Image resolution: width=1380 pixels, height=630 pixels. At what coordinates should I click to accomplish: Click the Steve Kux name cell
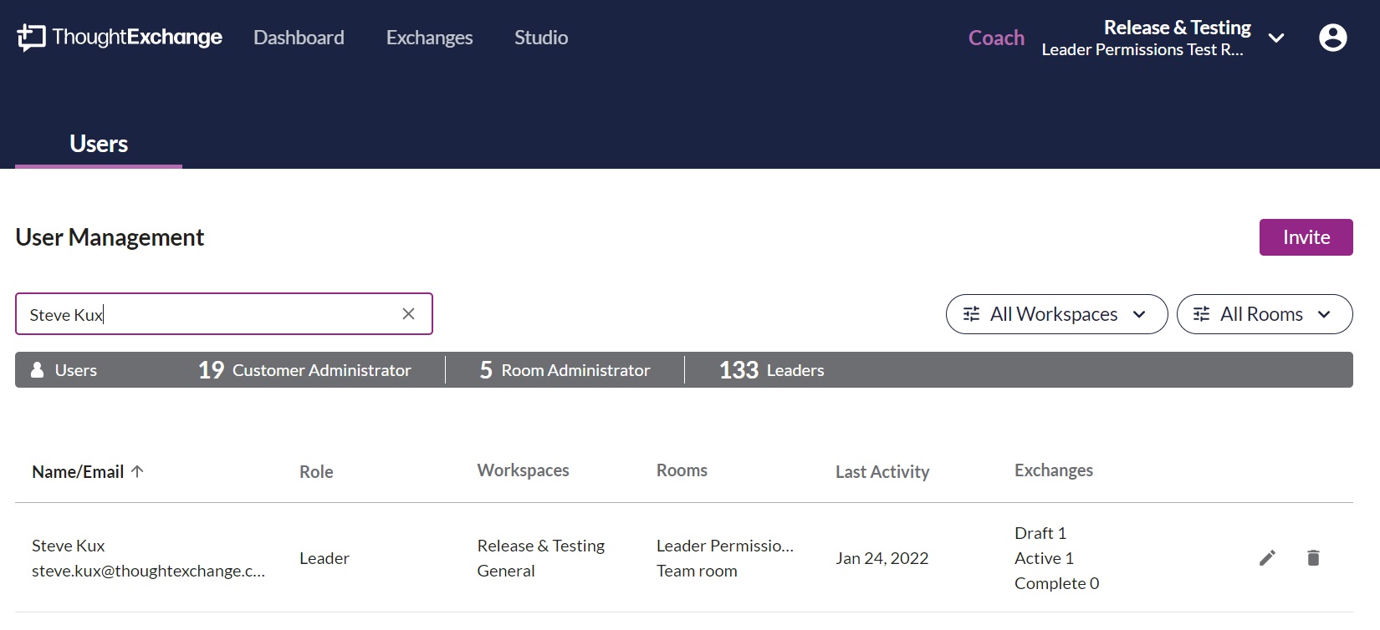68,546
